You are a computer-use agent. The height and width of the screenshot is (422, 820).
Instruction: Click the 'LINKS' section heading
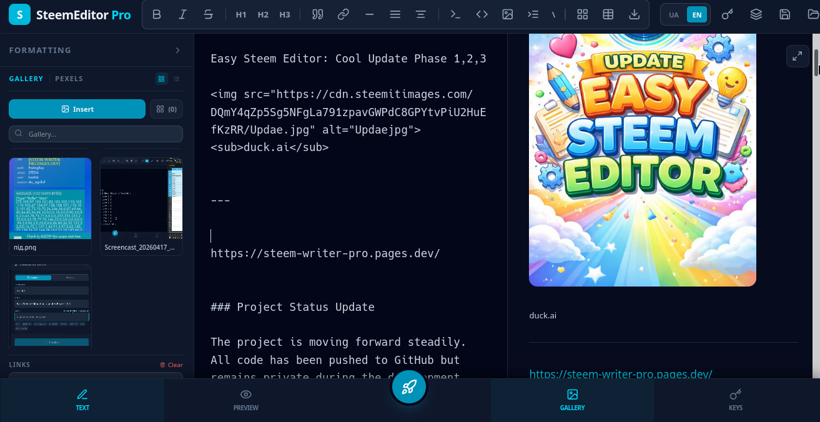19,365
